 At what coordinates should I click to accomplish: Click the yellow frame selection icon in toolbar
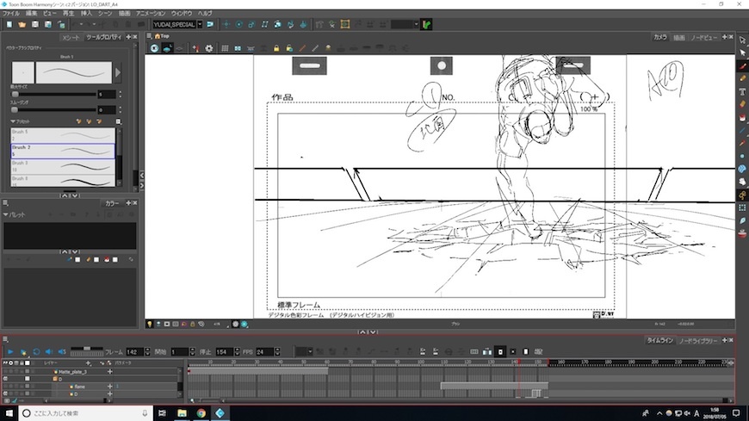(345, 24)
